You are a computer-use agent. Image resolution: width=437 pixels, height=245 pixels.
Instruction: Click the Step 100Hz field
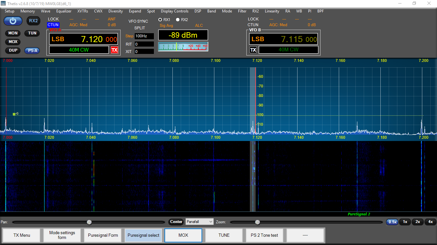tap(144, 36)
